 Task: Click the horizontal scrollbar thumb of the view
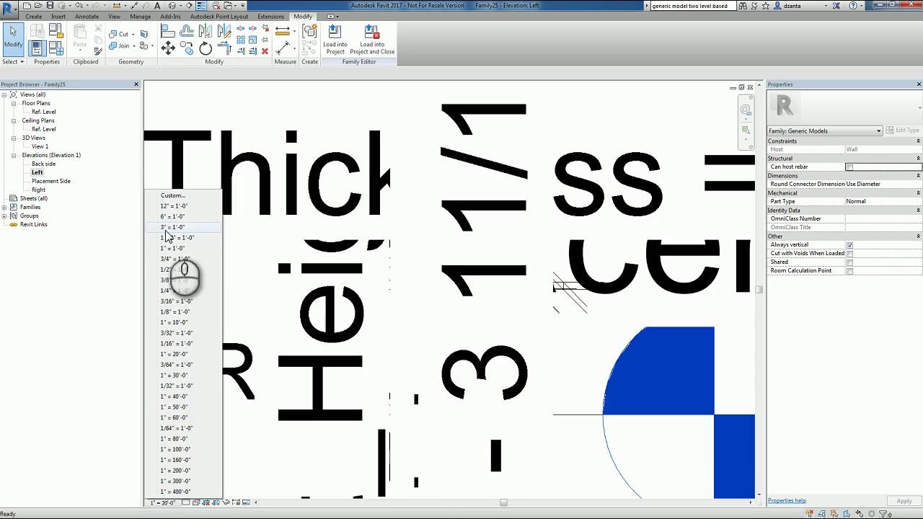click(503, 502)
